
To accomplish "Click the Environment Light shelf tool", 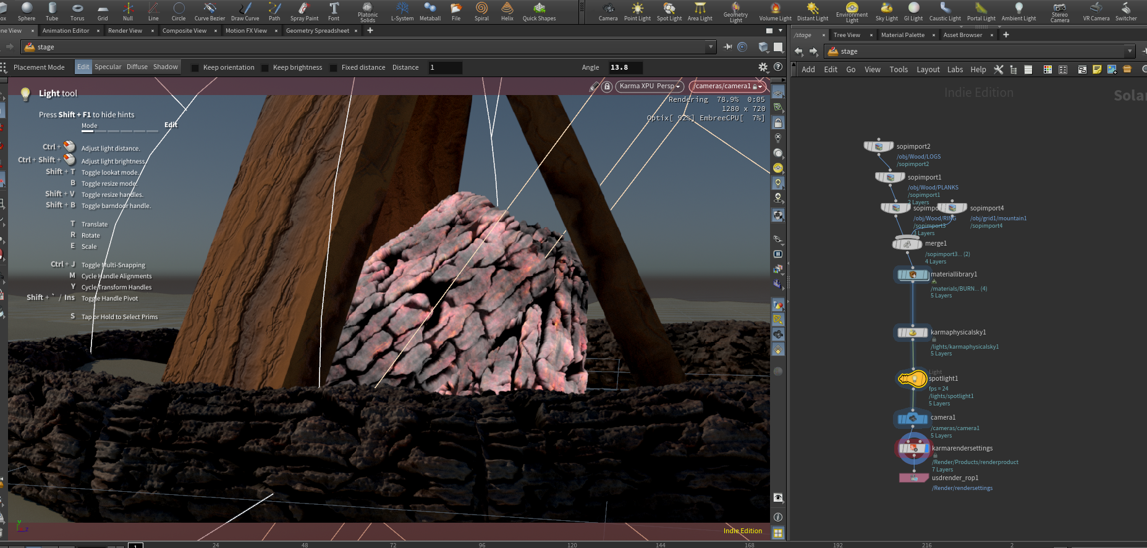I will 852,11.
